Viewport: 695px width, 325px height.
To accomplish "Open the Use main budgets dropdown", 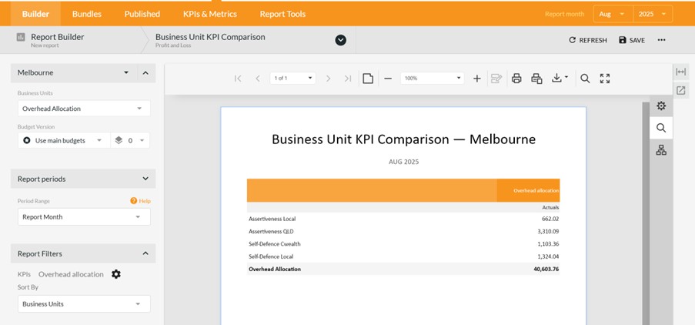I will coord(64,141).
